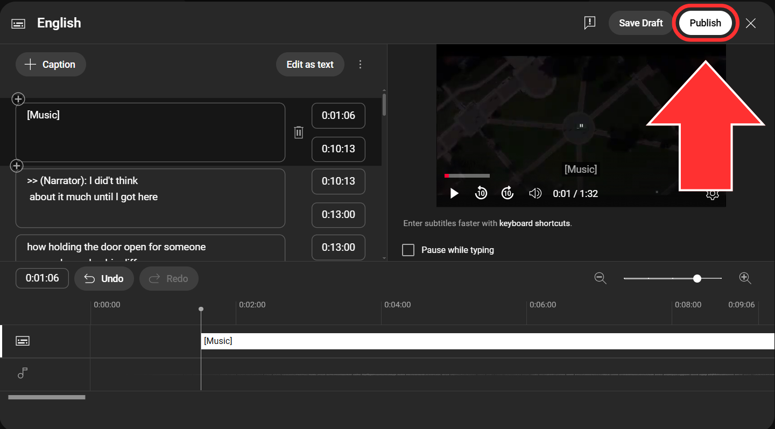Insert caption using plus icon above [Music]
This screenshot has width=775, height=429.
(x=18, y=99)
